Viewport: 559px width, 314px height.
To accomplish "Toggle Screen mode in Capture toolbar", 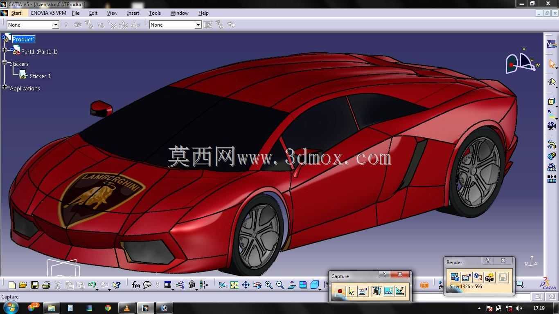I will [376, 291].
